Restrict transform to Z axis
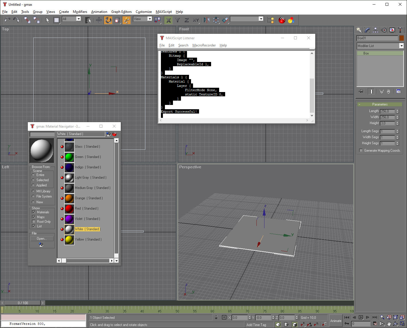 187,20
